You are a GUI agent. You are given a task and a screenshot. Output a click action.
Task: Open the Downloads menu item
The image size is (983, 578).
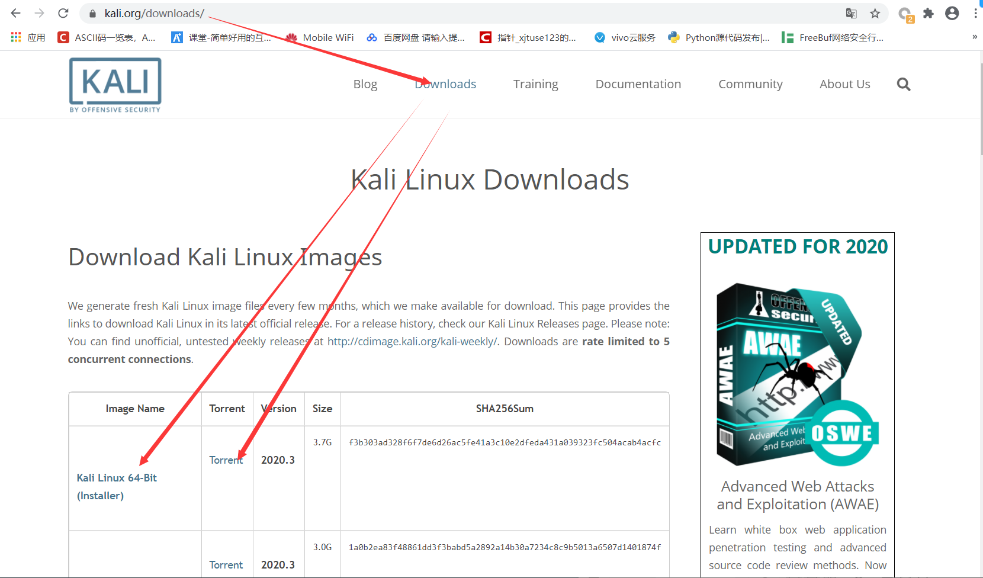pos(445,84)
